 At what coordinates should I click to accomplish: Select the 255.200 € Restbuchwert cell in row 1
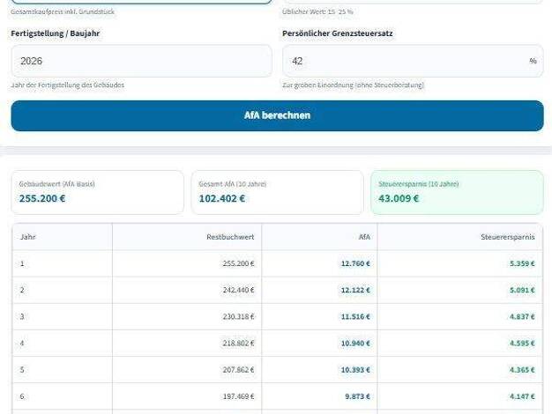coord(238,263)
